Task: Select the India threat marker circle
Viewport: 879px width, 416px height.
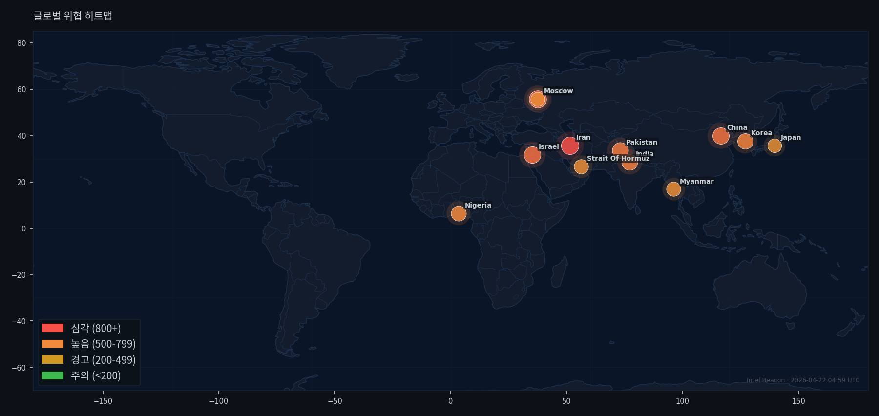Action: click(x=629, y=163)
